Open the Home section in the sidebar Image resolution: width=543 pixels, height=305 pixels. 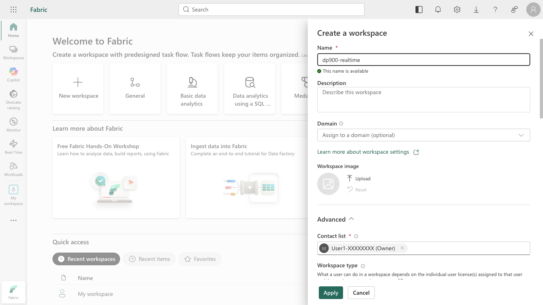click(14, 30)
